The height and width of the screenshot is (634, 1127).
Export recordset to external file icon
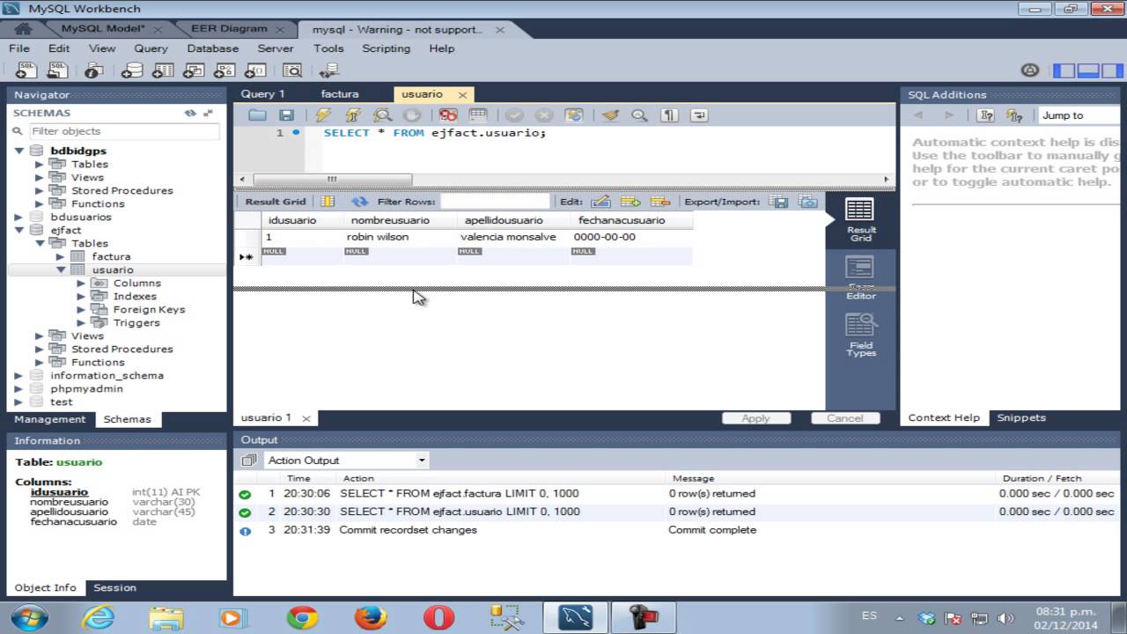[778, 202]
